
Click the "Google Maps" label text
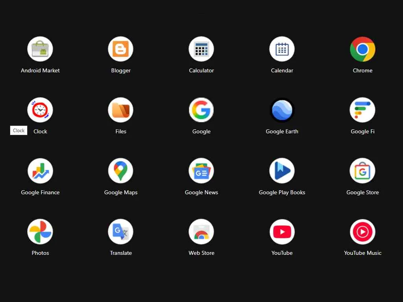click(120, 193)
